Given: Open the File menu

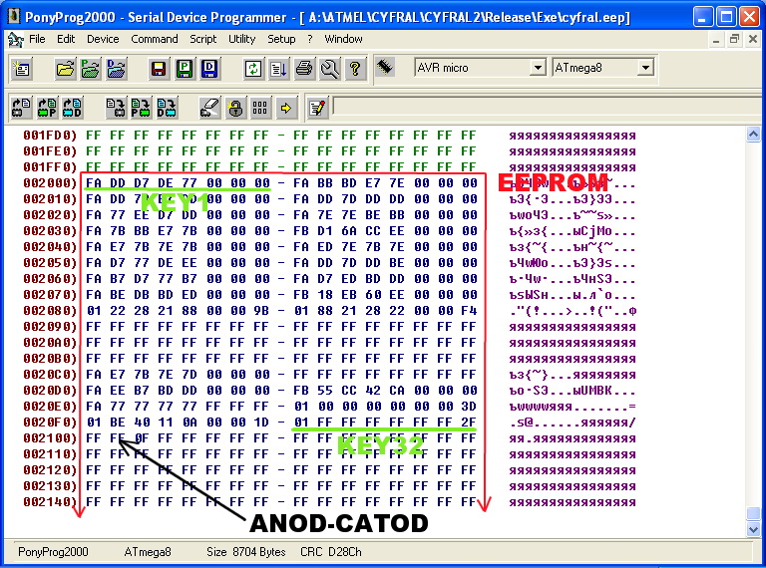Looking at the screenshot, I should [x=37, y=39].
